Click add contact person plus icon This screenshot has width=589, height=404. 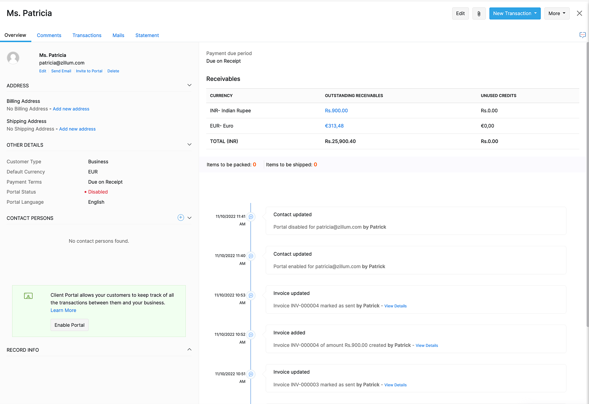180,217
